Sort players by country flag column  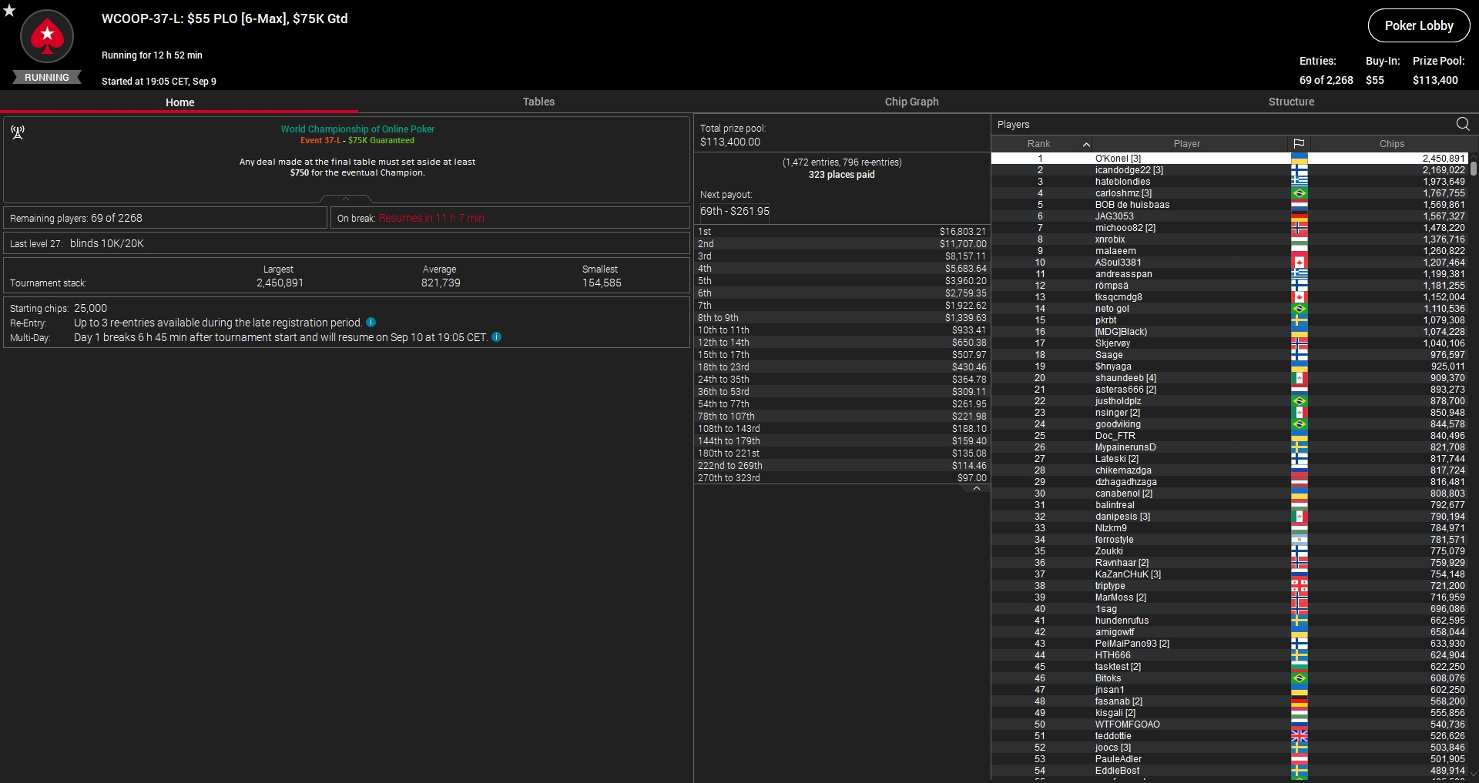coord(1299,144)
